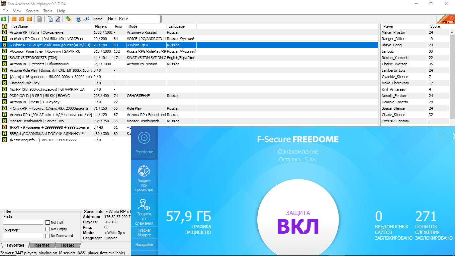
Task: Click the Copy Server Info toolbar icon
Action: pos(50,19)
